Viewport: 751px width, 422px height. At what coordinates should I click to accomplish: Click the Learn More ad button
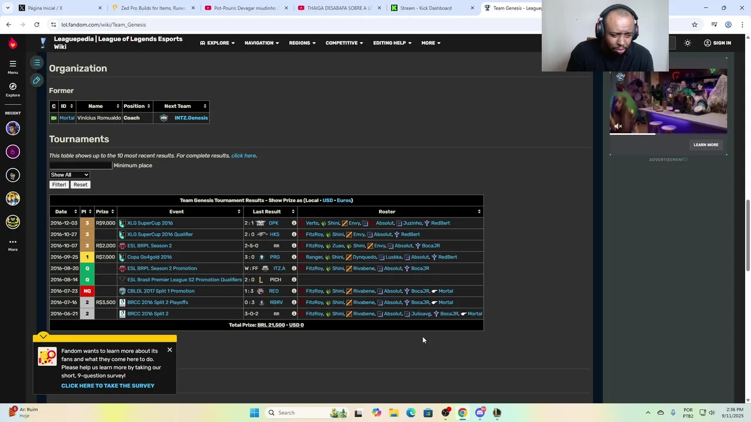point(706,145)
